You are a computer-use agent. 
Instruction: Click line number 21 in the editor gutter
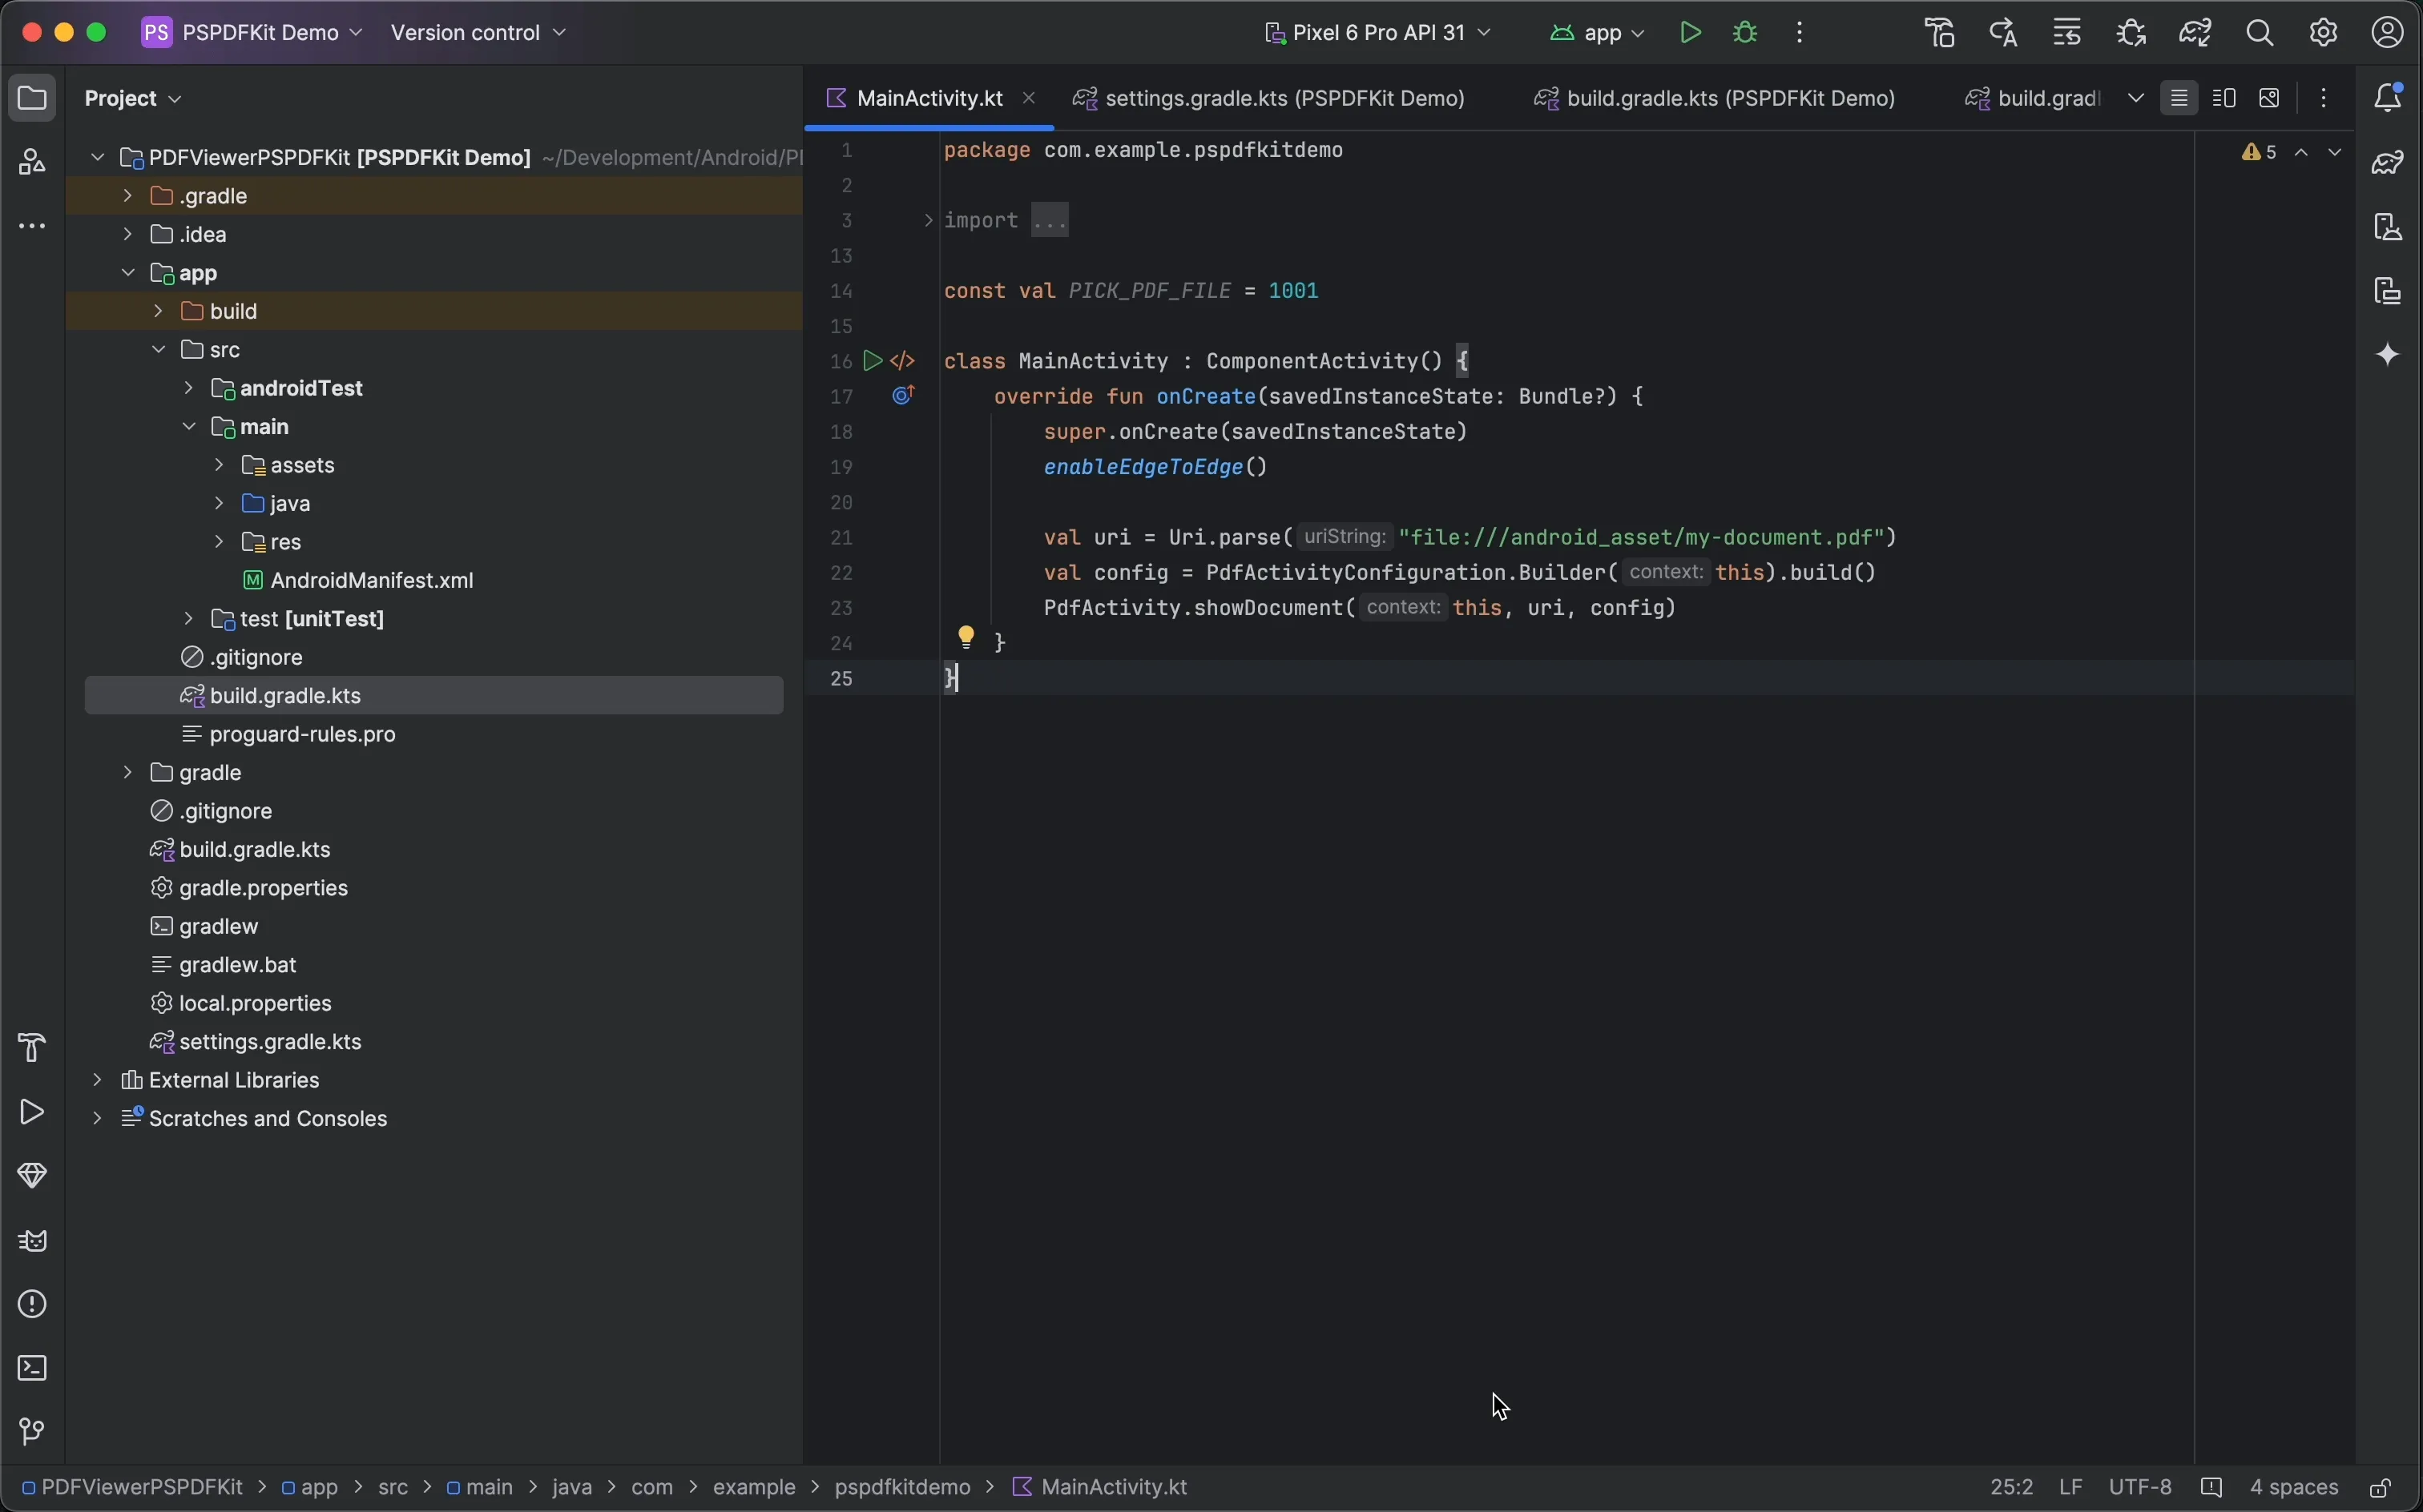(841, 538)
